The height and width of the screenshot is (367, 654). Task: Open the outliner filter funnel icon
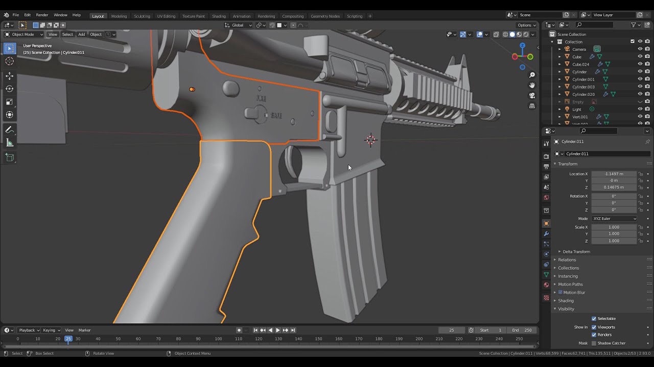click(x=634, y=25)
